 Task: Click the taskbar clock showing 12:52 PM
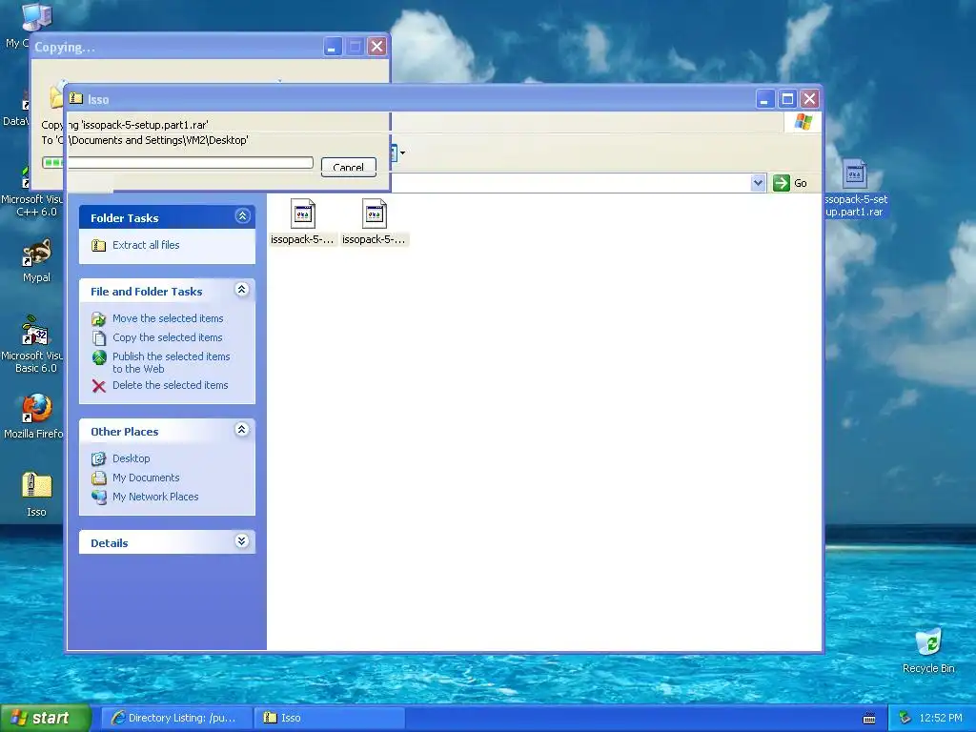coord(941,719)
